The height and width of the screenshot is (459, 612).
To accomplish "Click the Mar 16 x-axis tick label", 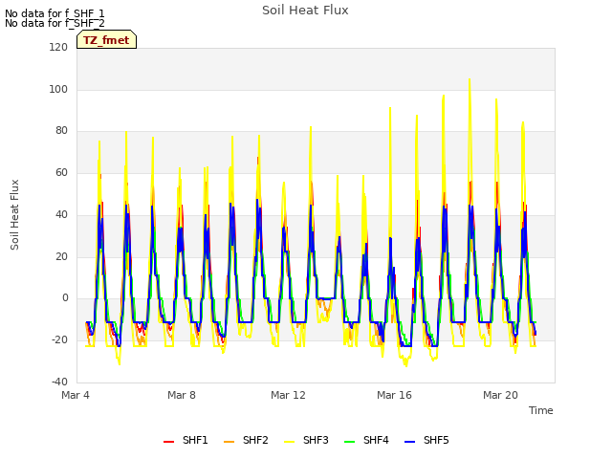I will tap(394, 395).
